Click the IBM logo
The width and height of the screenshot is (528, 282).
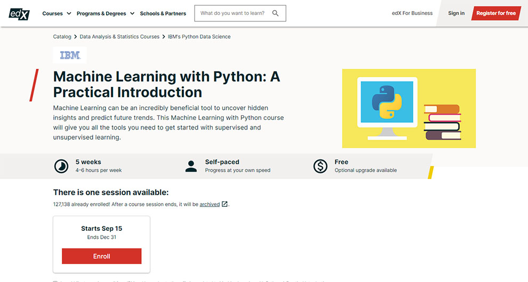(70, 55)
